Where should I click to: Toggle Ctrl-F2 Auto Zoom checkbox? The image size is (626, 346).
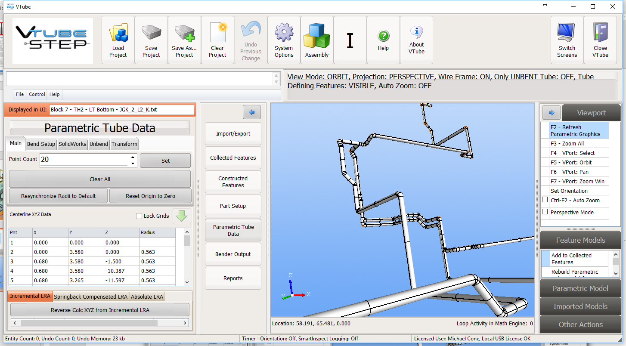coord(545,200)
